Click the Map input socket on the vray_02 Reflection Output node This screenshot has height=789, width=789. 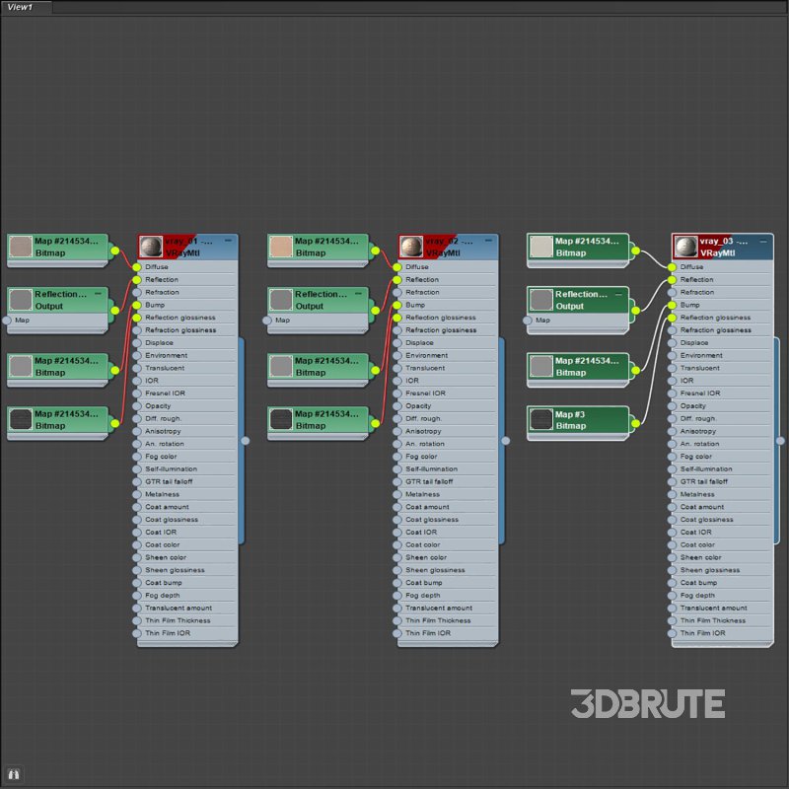coord(267,320)
